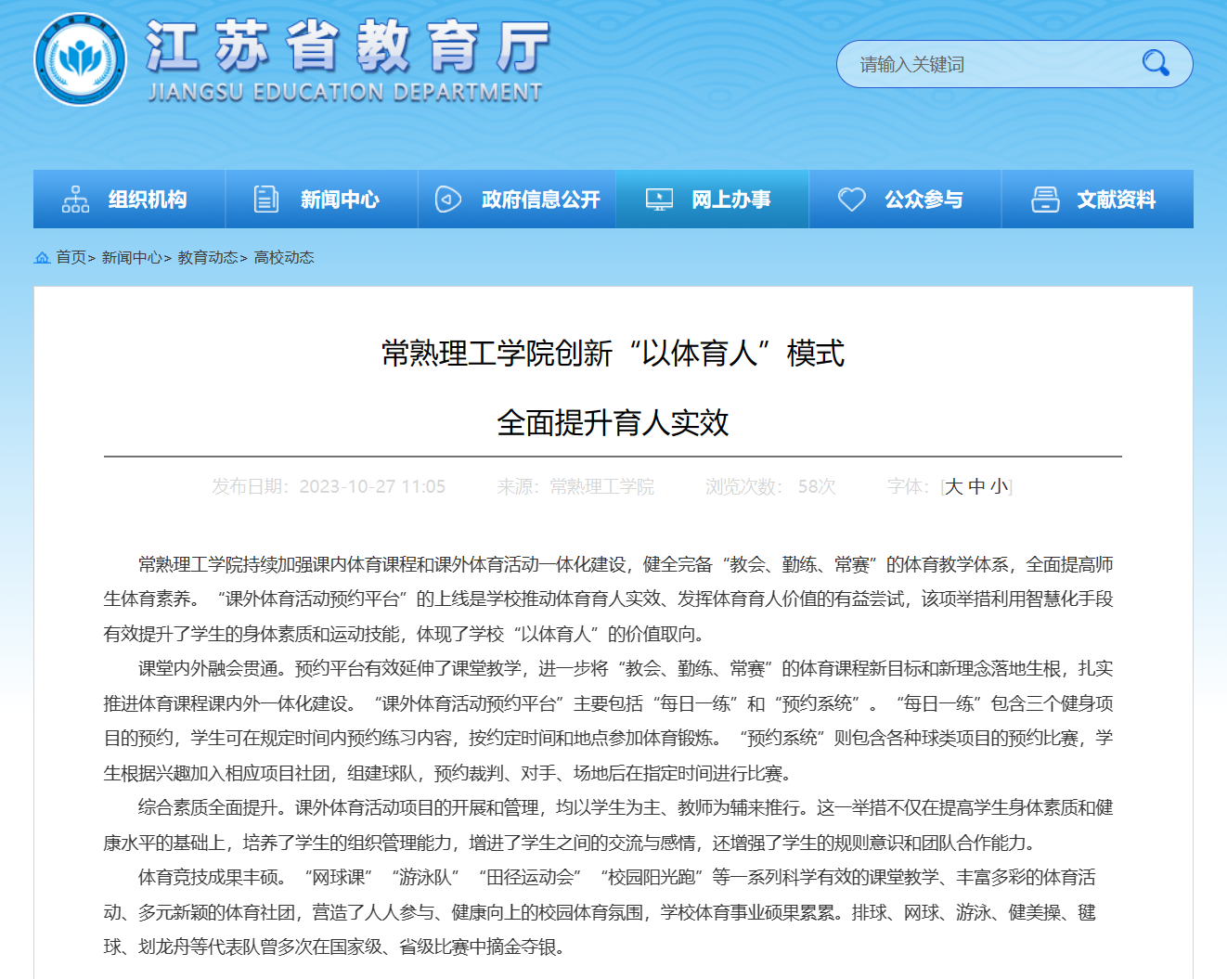Click the publish date 2023-10-27 11:05
The height and width of the screenshot is (979, 1227).
point(372,486)
